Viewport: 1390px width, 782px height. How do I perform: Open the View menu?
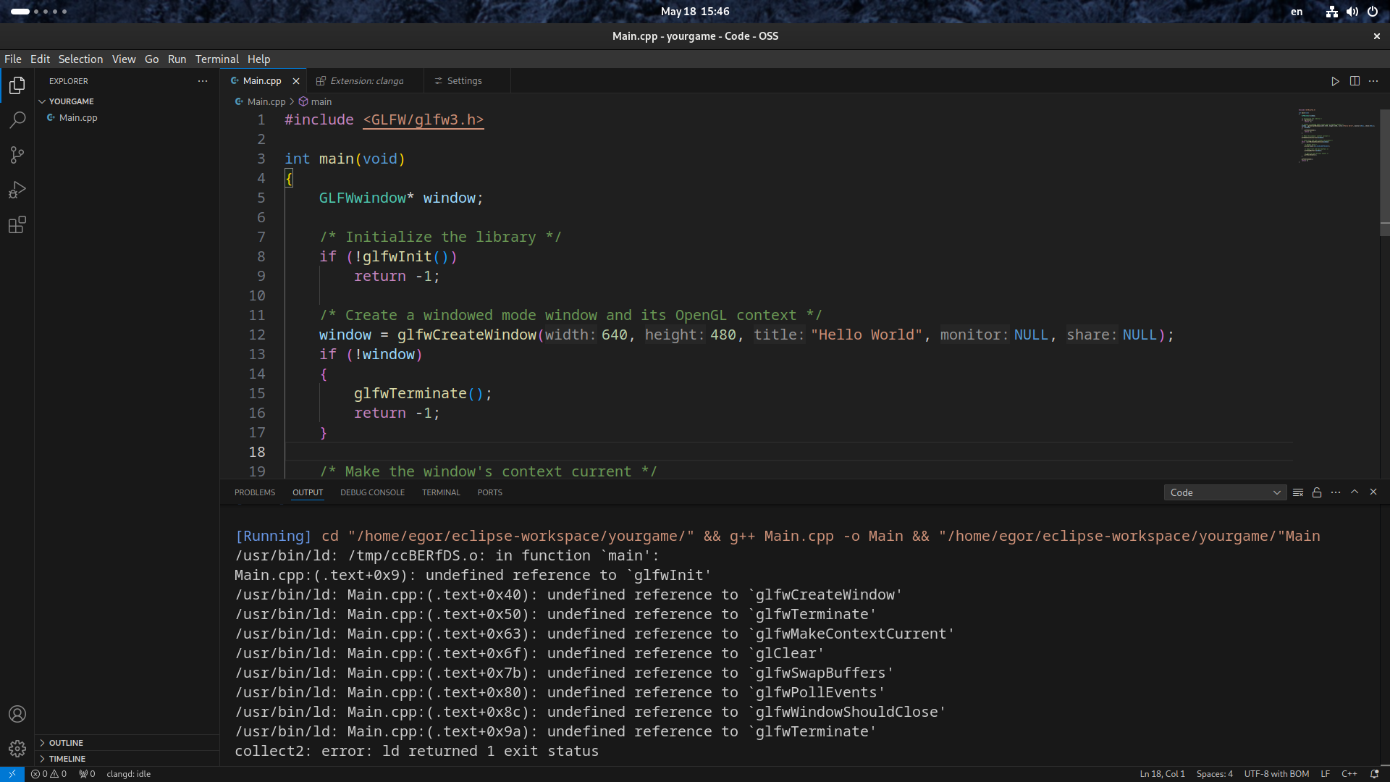point(124,59)
